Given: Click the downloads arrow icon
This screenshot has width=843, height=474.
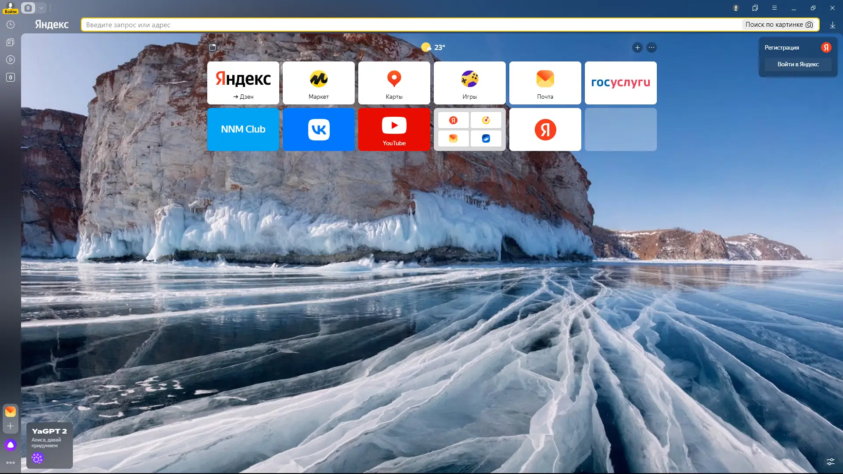Looking at the screenshot, I should 832,25.
